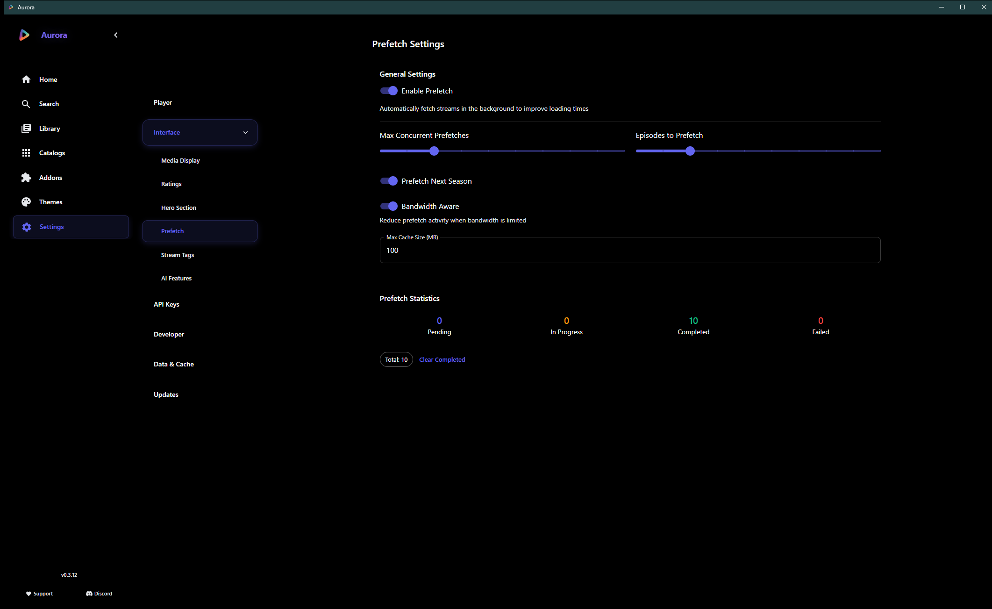Viewport: 992px width, 609px height.
Task: Click the Home house icon
Action: 26,79
